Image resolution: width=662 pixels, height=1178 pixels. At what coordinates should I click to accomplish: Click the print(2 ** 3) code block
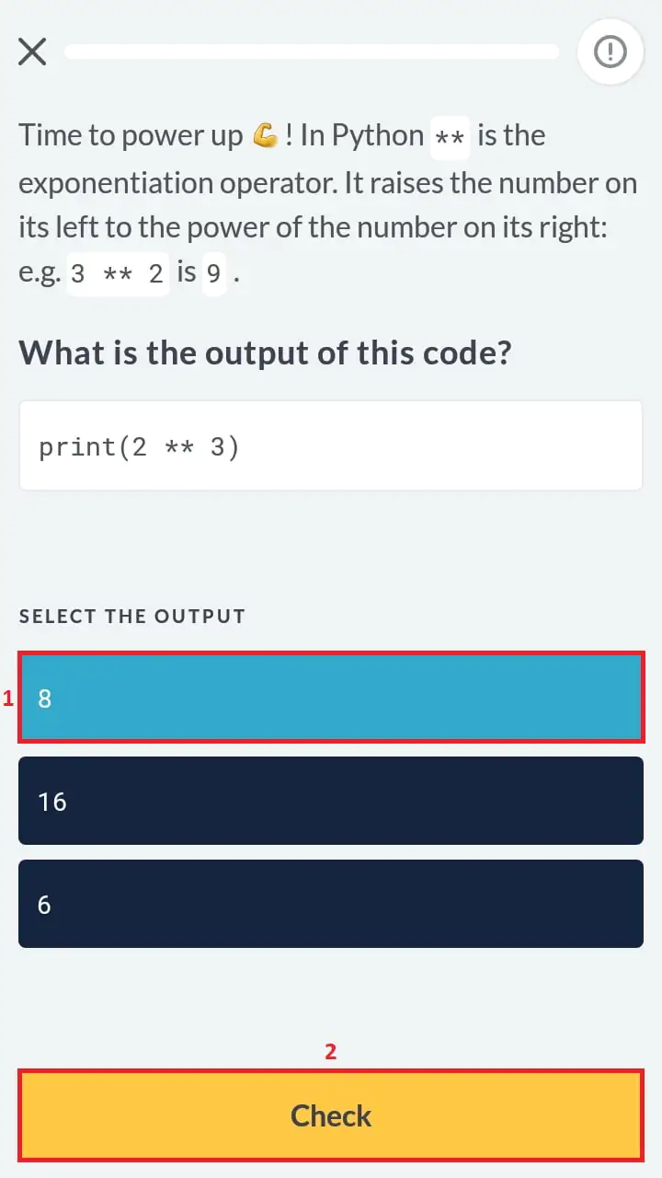(331, 446)
